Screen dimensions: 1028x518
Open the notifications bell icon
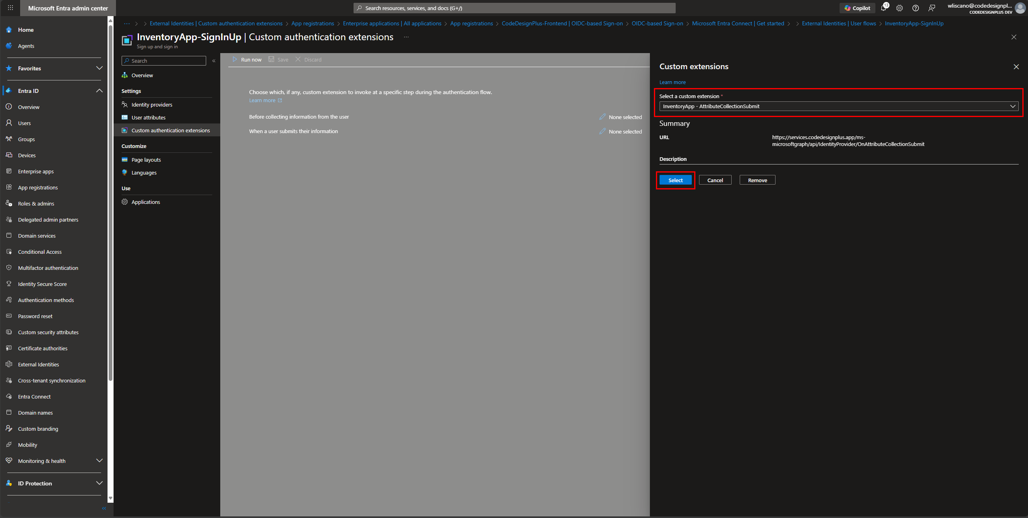click(x=884, y=8)
